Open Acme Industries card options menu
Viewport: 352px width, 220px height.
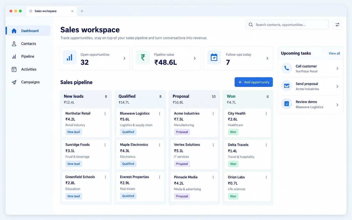[213, 114]
